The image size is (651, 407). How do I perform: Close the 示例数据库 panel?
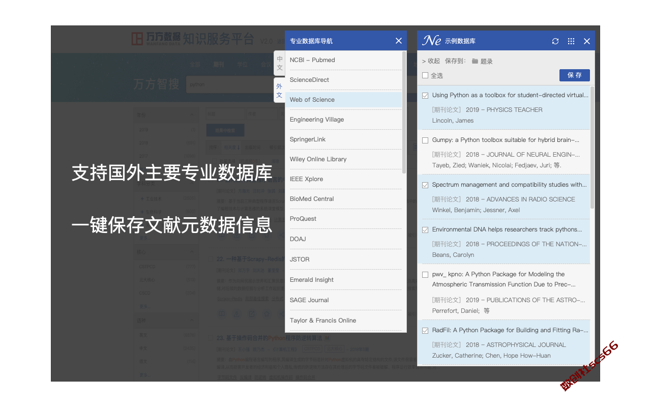587,41
